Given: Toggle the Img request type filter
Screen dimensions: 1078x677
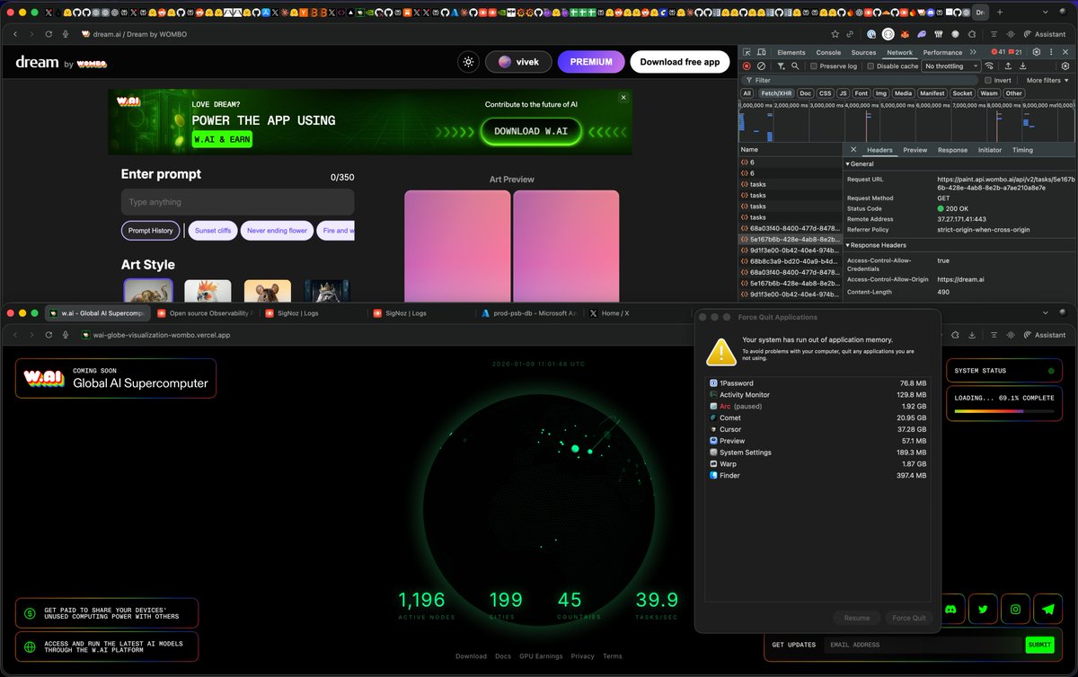Looking at the screenshot, I should point(881,93).
